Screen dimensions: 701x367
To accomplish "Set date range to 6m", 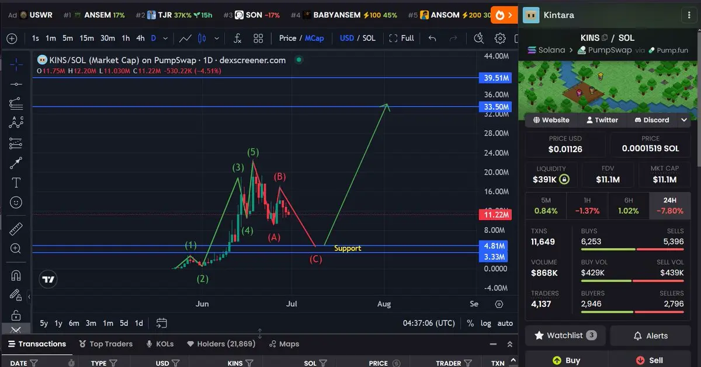I will coord(74,323).
